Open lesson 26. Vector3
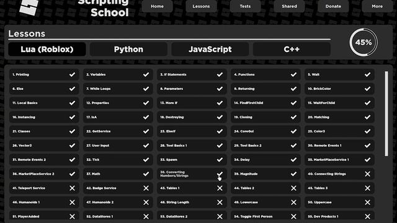Screen dimensions: 397x223 (x=44, y=146)
